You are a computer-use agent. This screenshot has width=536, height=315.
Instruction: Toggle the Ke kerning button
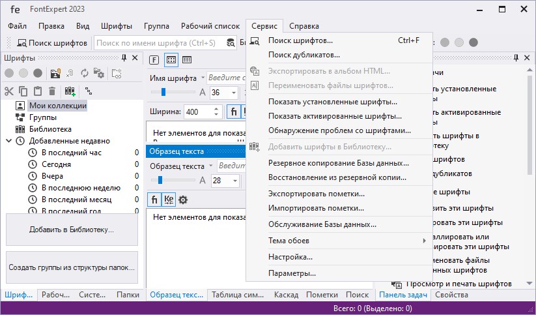[169, 200]
